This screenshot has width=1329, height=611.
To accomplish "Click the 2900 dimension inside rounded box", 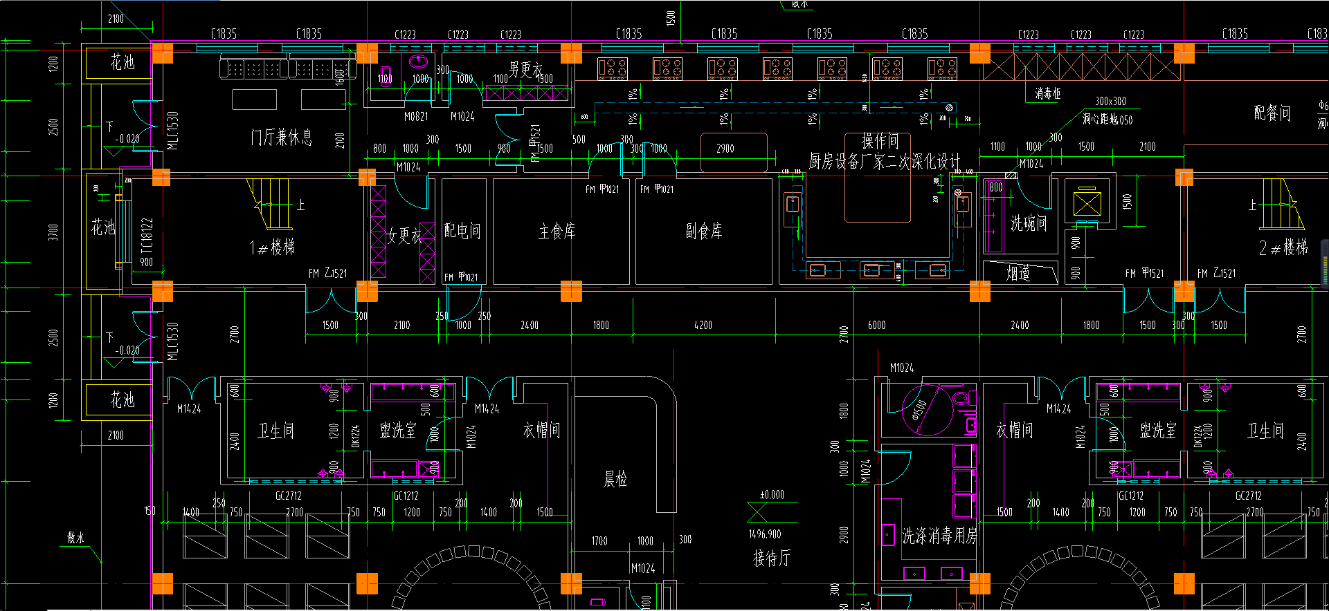I will click(725, 149).
